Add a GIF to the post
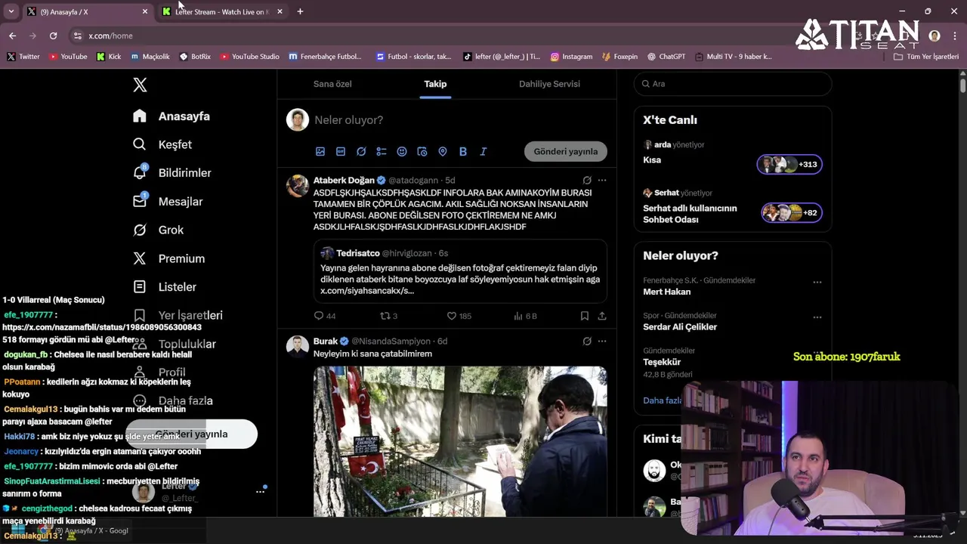This screenshot has height=544, width=967. click(341, 152)
